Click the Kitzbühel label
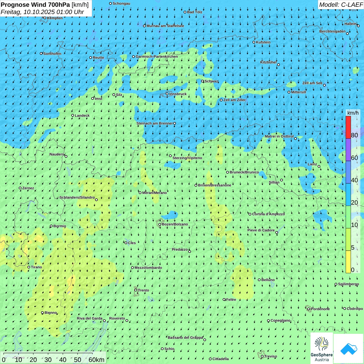The image size is (364, 364). pos(268,62)
